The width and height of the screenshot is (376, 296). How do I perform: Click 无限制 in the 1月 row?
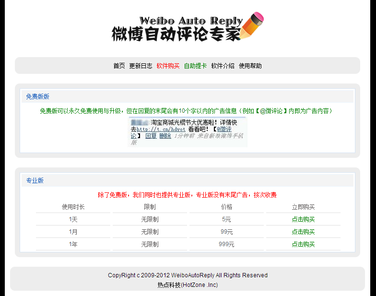pyautogui.click(x=150, y=232)
